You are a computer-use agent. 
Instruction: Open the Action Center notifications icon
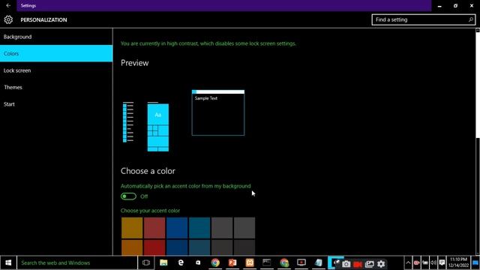442,262
